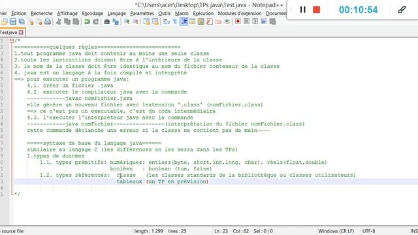Open Find dialog via binoculars icon
The width and height of the screenshot is (418, 235).
[x=106, y=22]
